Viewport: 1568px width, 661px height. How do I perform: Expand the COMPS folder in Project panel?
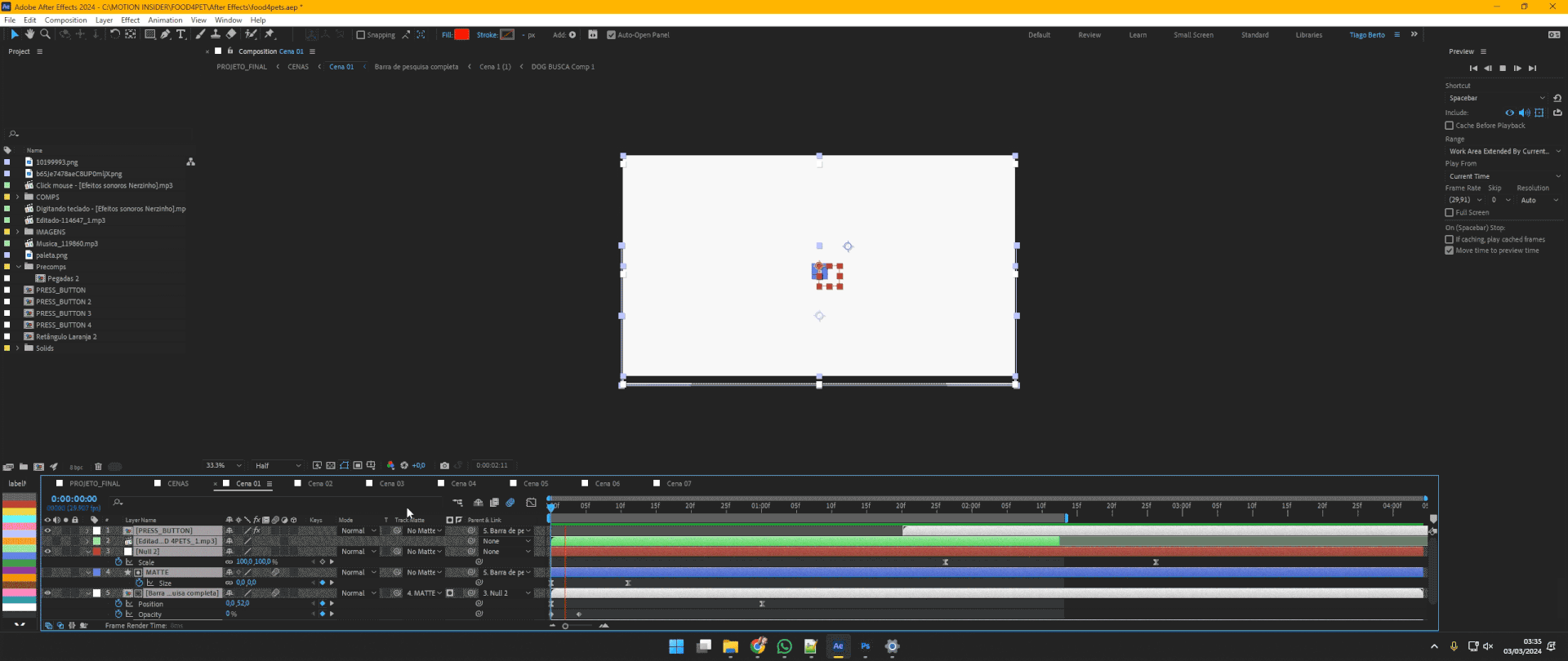tap(18, 197)
